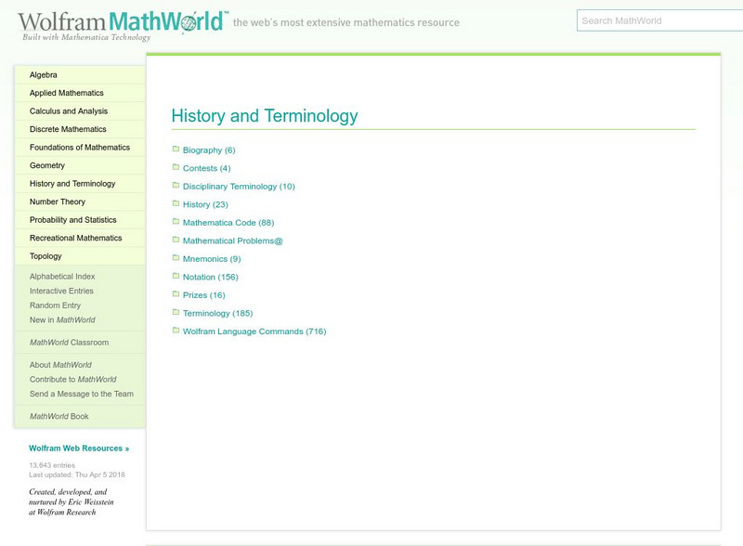Select Number Theory in the sidebar
Viewport: 743px width, 546px height.
tap(80, 201)
